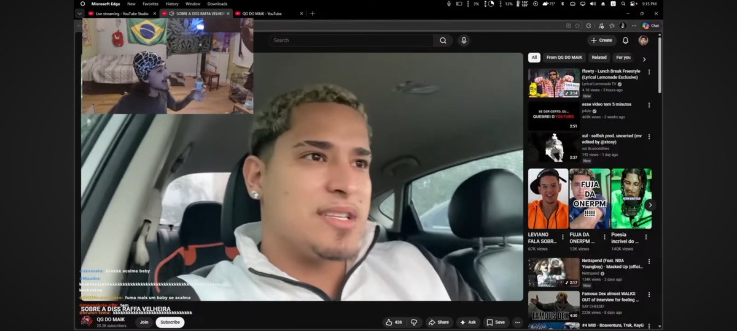The width and height of the screenshot is (737, 331).
Task: Save the video to a playlist
Action: (496, 322)
